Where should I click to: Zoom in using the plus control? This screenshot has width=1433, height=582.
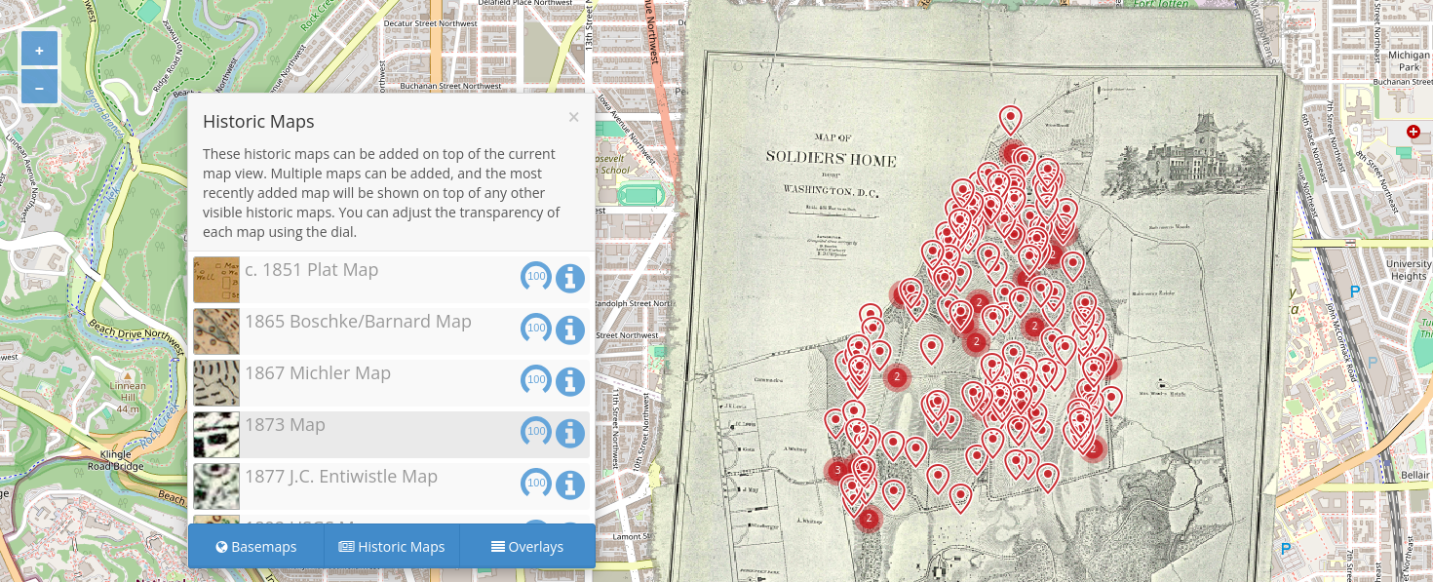pyautogui.click(x=39, y=48)
